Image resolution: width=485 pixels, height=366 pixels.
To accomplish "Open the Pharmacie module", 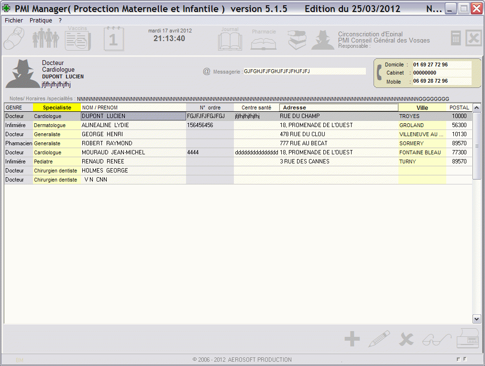I will tap(264, 40).
